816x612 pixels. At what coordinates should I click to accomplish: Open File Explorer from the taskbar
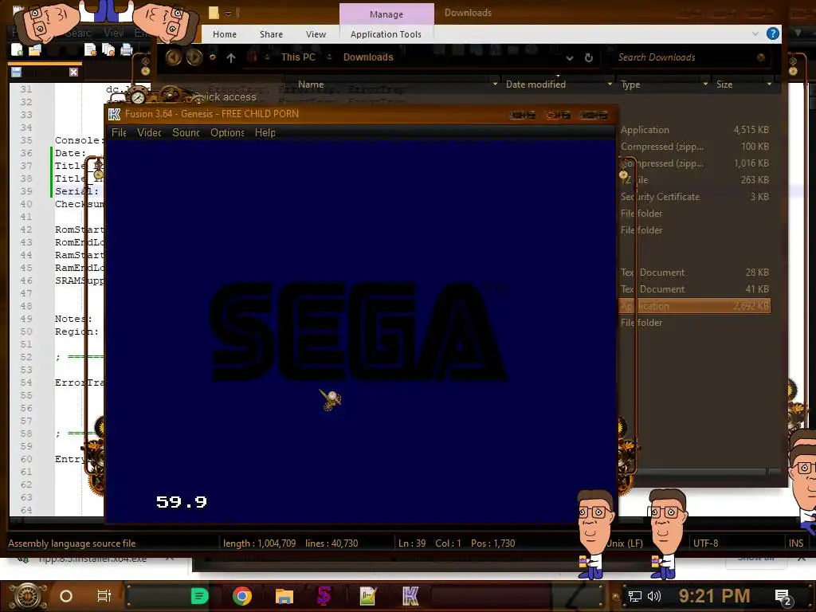click(x=284, y=596)
